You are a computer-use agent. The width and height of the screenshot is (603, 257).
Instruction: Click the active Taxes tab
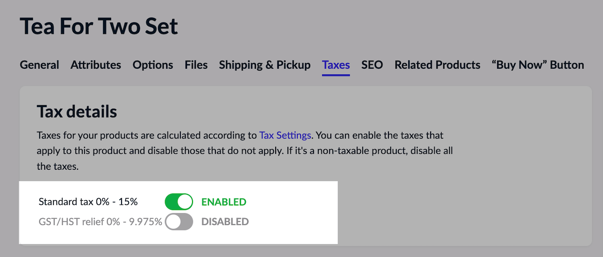[x=336, y=65]
